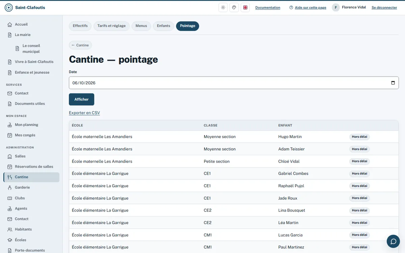
Task: Click the Saint-Clafoutis logo icon
Action: (x=9, y=7)
